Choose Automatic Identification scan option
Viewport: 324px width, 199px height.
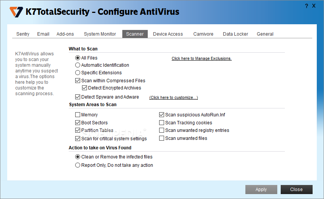pos(77,65)
